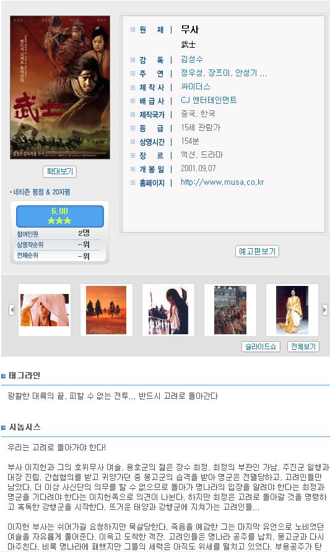
Task: Click the right arrow of the photo carousel
Action: (324, 309)
